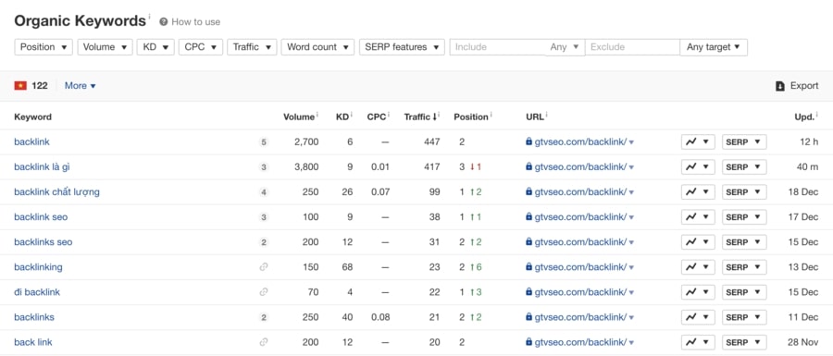Click SERP features badge '5' for backlink
The image size is (833, 356).
click(x=264, y=142)
